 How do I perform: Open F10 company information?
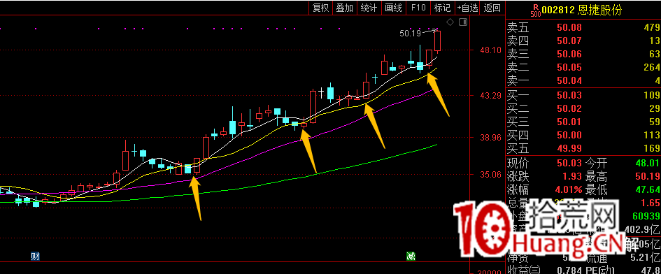418,8
